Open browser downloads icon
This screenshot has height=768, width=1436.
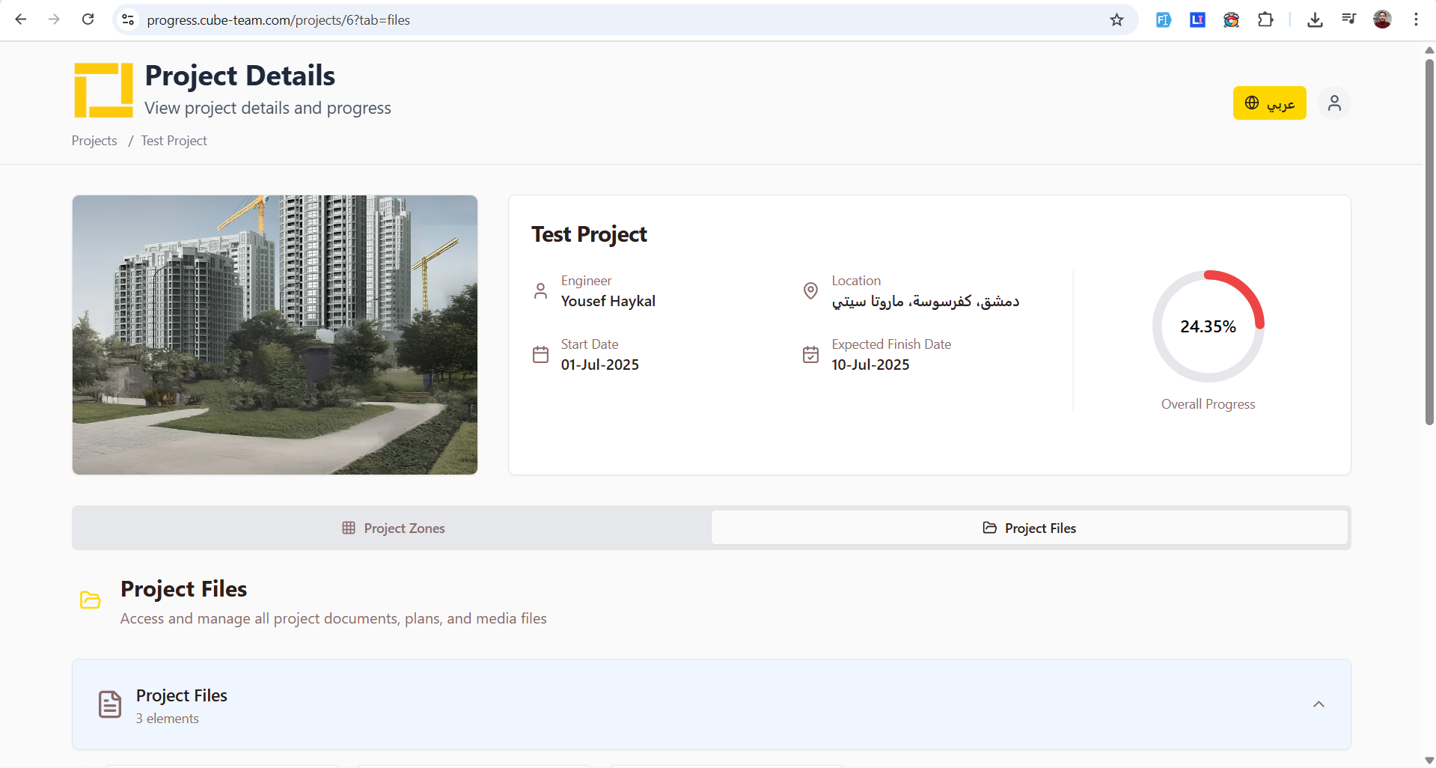1315,19
